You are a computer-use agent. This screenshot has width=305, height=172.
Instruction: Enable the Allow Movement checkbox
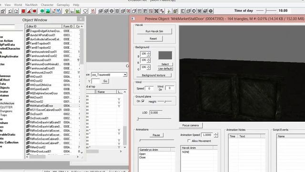189,140
